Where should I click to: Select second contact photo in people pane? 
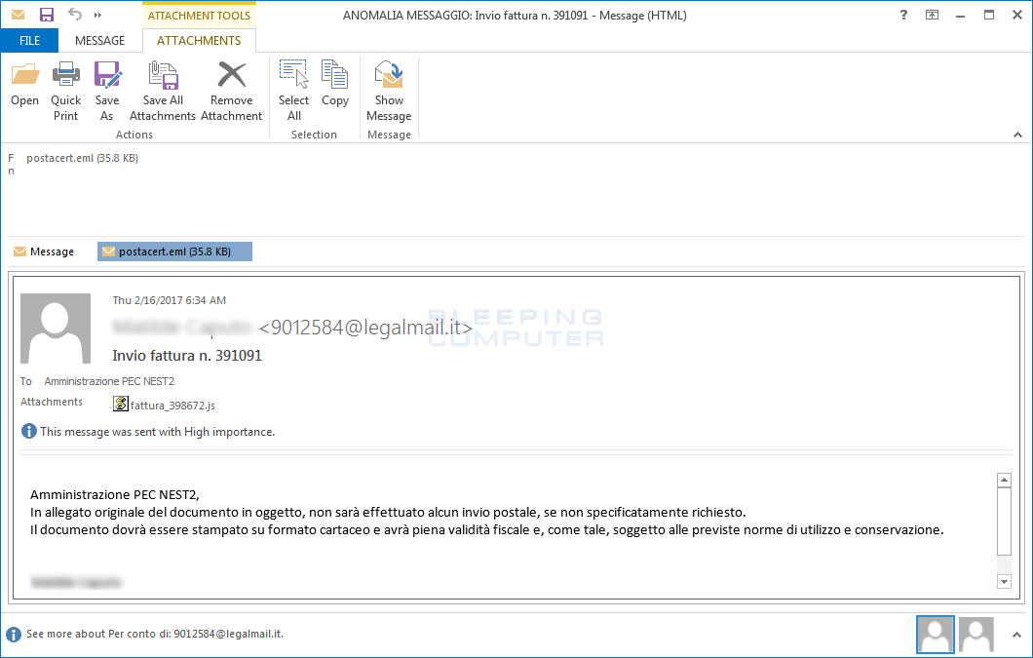(x=976, y=635)
